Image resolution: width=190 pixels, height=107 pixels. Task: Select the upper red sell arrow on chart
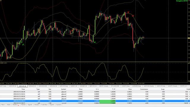pyautogui.click(x=128, y=12)
